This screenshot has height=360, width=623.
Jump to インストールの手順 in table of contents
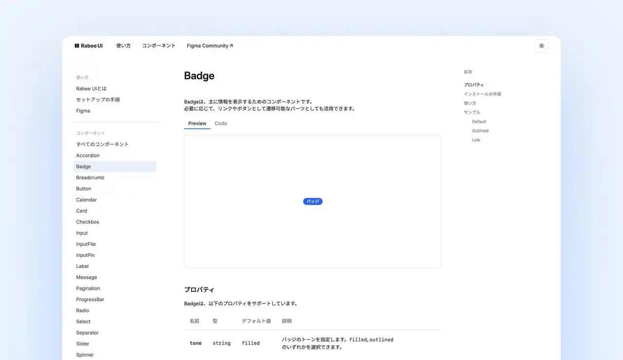[482, 94]
